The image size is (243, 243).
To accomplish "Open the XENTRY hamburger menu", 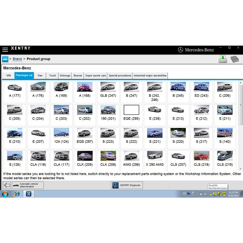I will pyautogui.click(x=5, y=50).
